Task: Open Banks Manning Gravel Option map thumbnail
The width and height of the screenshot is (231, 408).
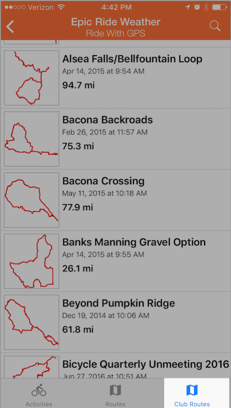Action: point(31,261)
